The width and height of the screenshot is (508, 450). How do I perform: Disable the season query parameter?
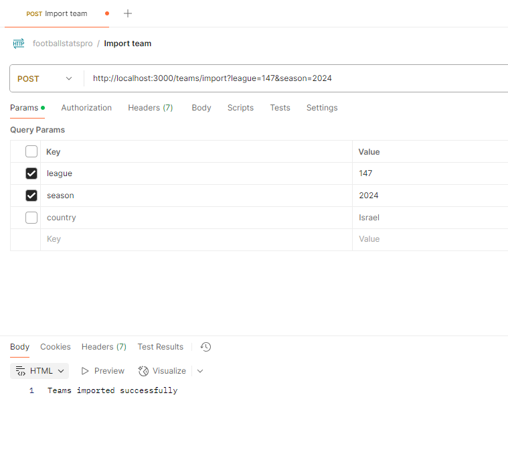click(31, 196)
